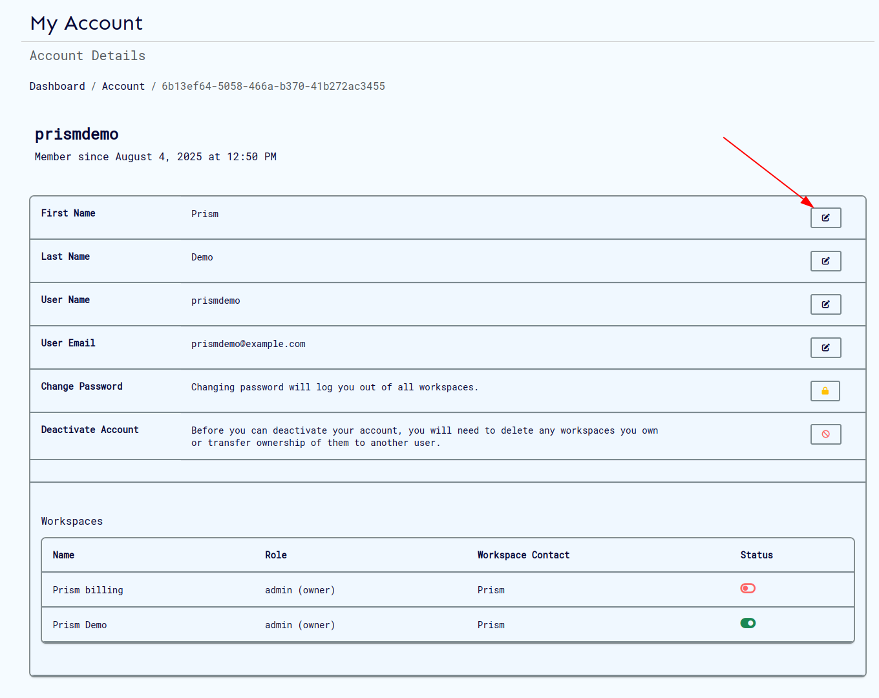879x698 pixels.
Task: Select the Prism billing workspace name
Action: 88,590
